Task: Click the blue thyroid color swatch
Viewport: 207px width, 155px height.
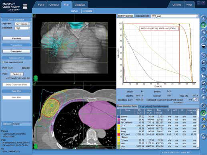Action: coord(119,117)
